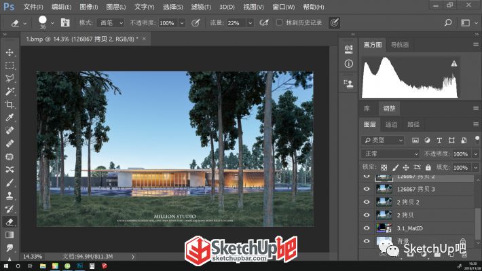The height and width of the screenshot is (271, 482).
Task: Select the Rectangular Marquee tool
Action: [x=10, y=65]
